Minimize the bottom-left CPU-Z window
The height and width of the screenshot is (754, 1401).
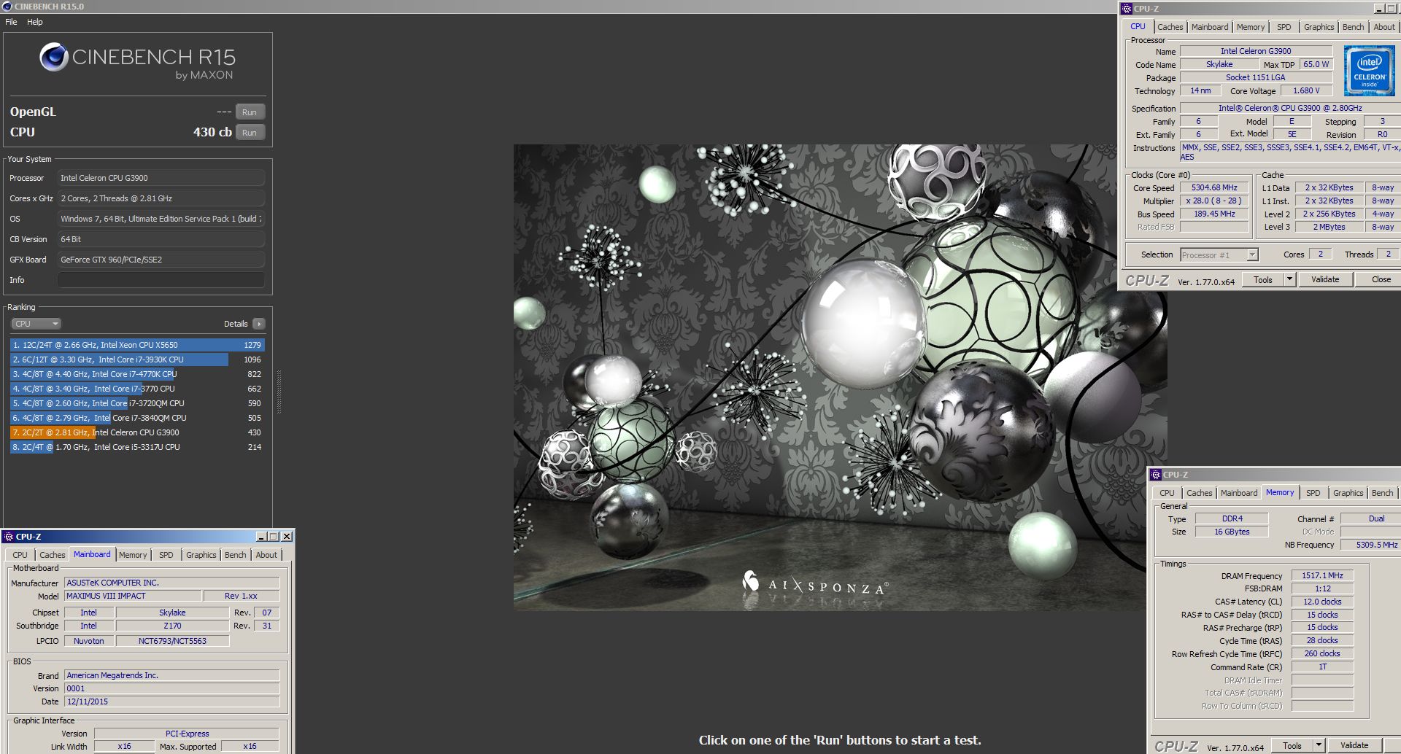(x=261, y=537)
